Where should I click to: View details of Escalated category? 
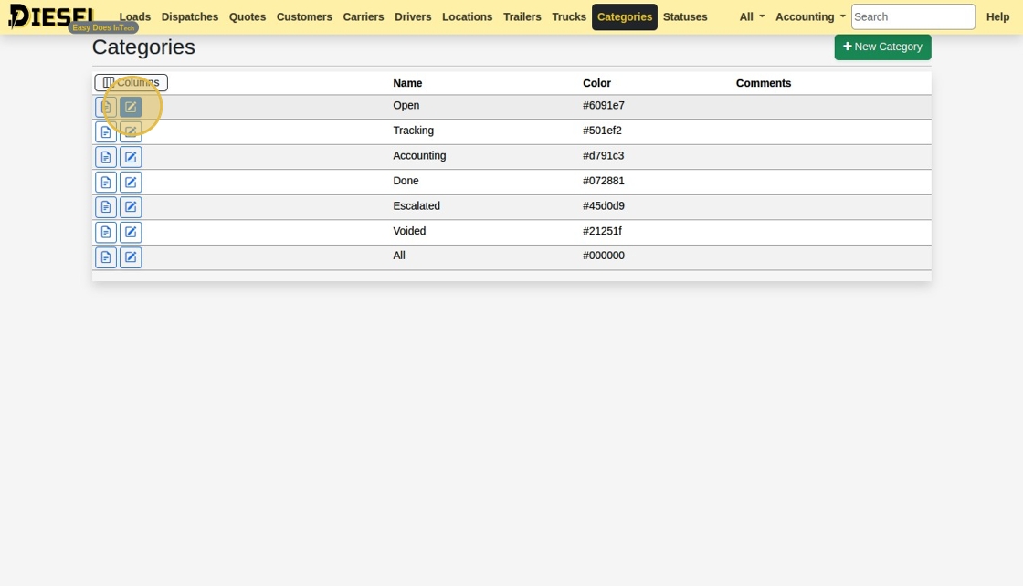coord(106,207)
